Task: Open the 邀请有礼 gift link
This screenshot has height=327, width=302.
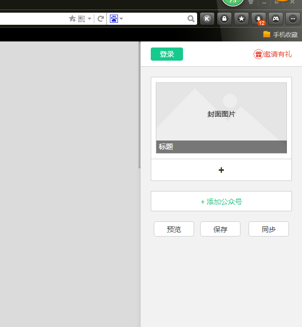Action: pyautogui.click(x=273, y=54)
